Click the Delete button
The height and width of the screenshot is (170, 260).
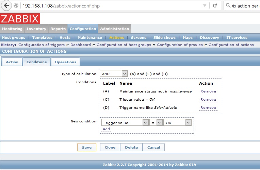pos(131,147)
